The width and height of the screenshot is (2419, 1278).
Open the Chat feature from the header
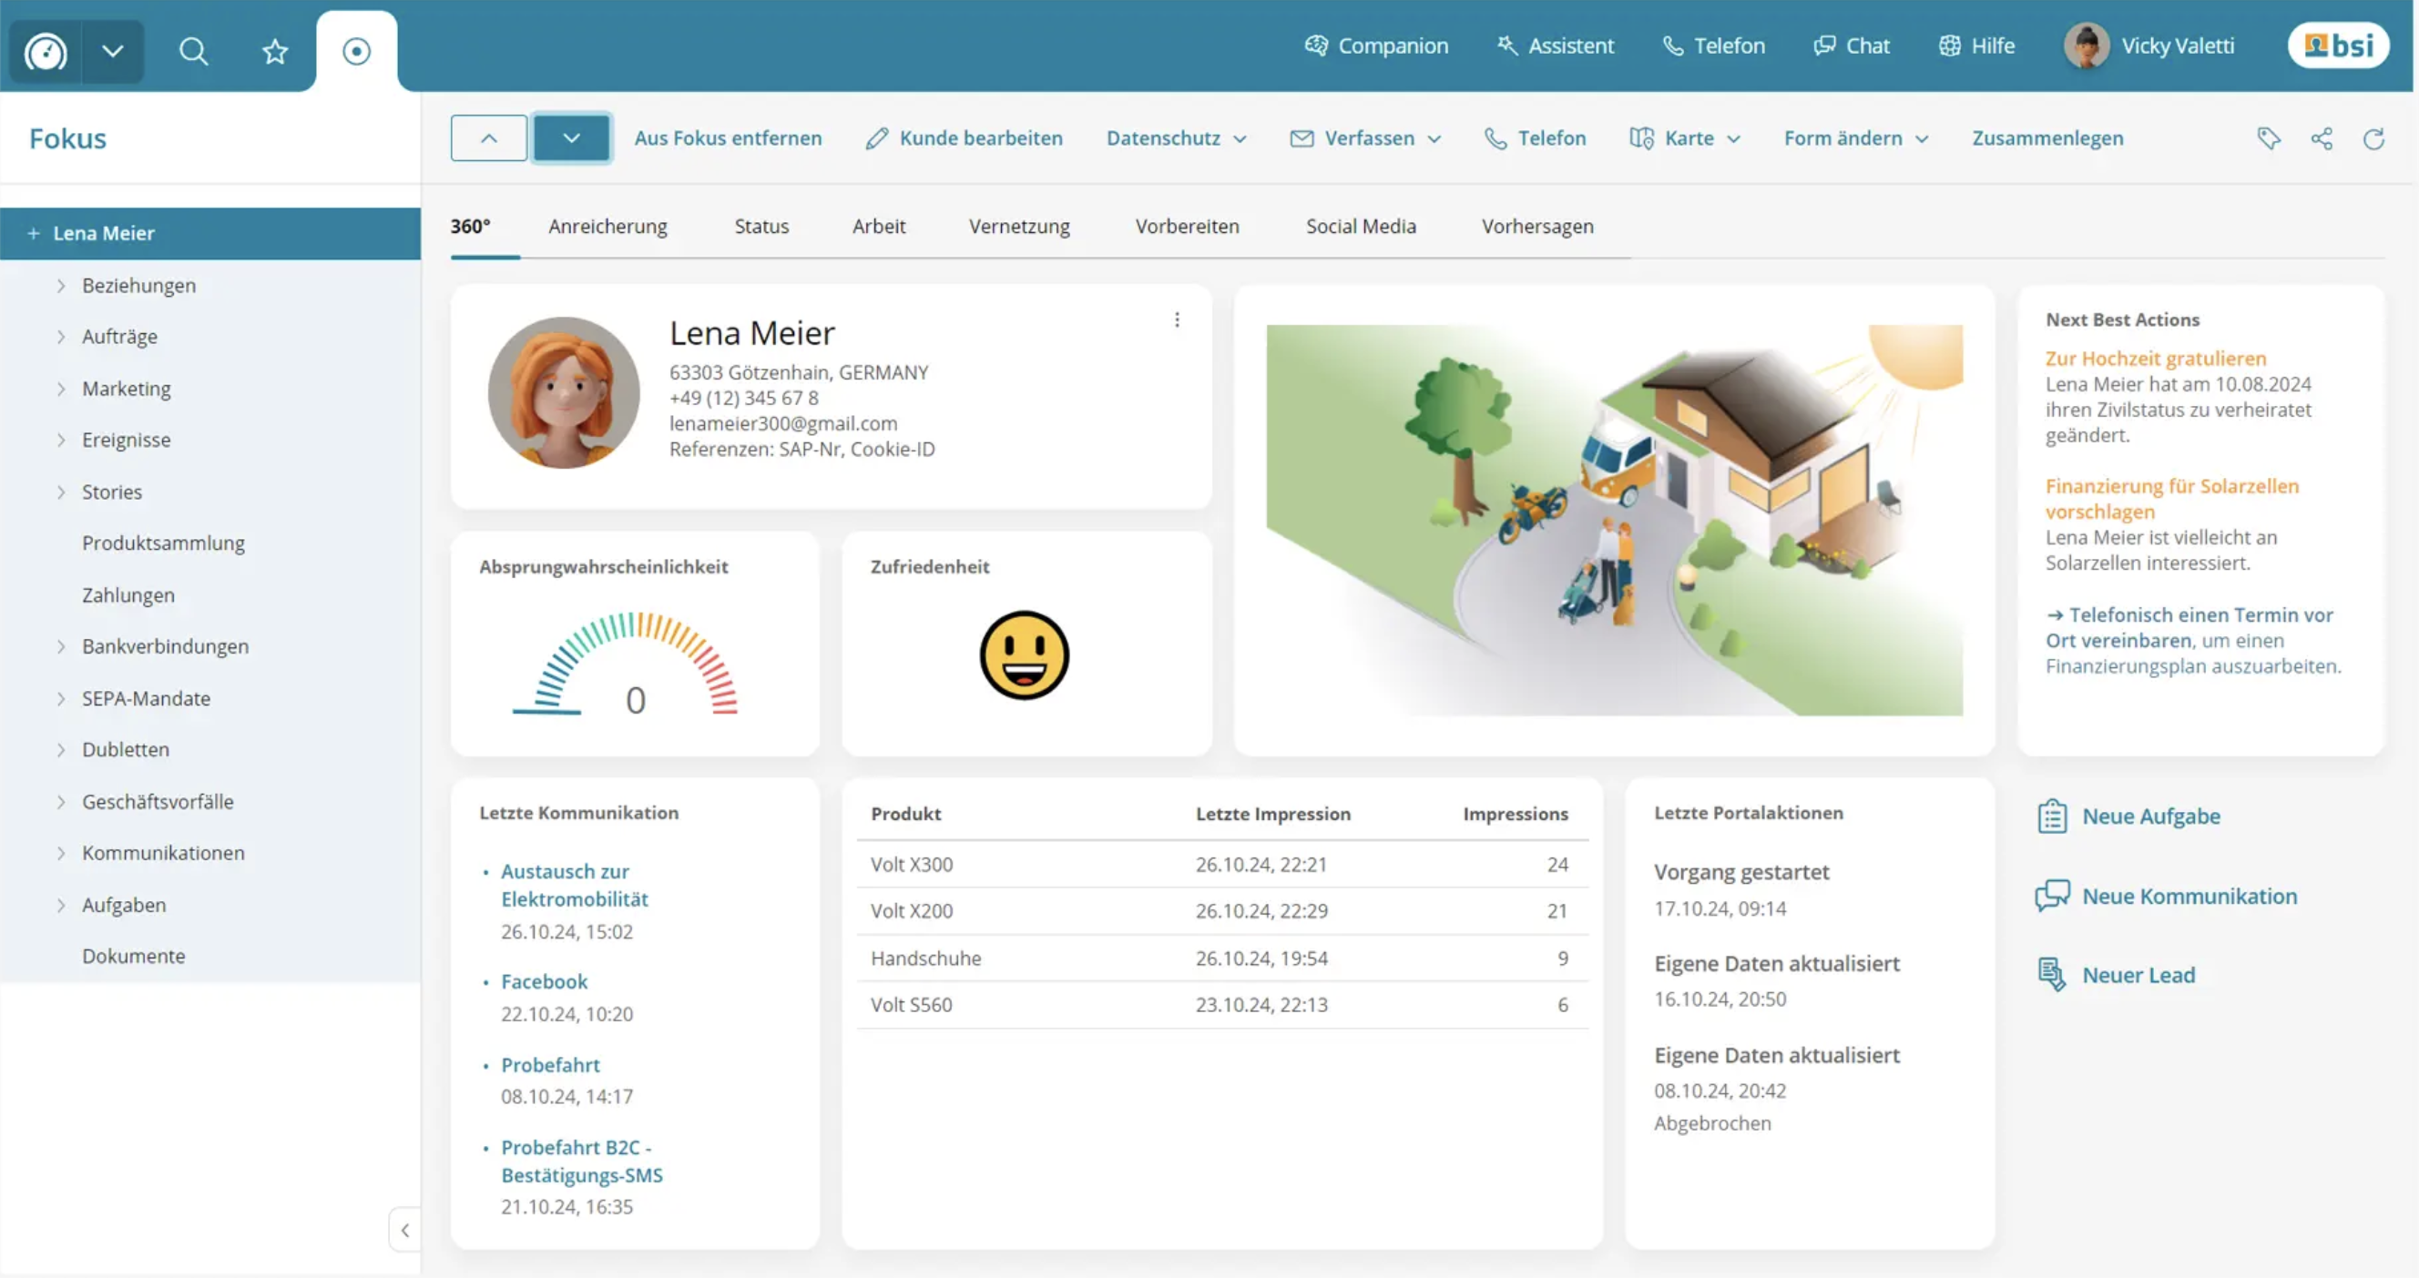click(1851, 45)
